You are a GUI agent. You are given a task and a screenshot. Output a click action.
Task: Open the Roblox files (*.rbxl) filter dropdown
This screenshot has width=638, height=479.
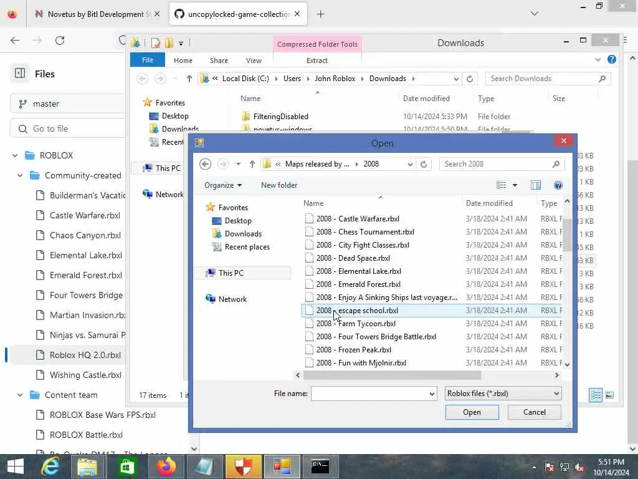tap(503, 394)
